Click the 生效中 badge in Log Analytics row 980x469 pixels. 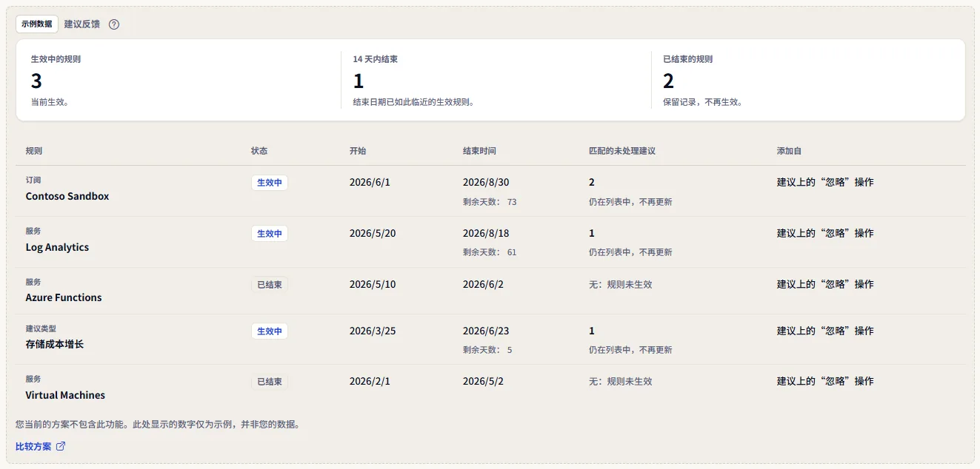[x=270, y=234]
